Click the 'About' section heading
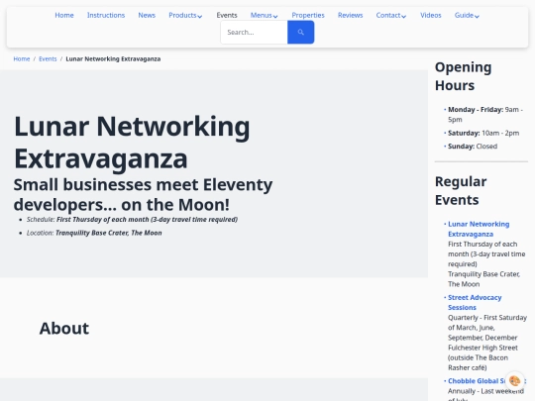This screenshot has height=401, width=535. pyautogui.click(x=64, y=329)
